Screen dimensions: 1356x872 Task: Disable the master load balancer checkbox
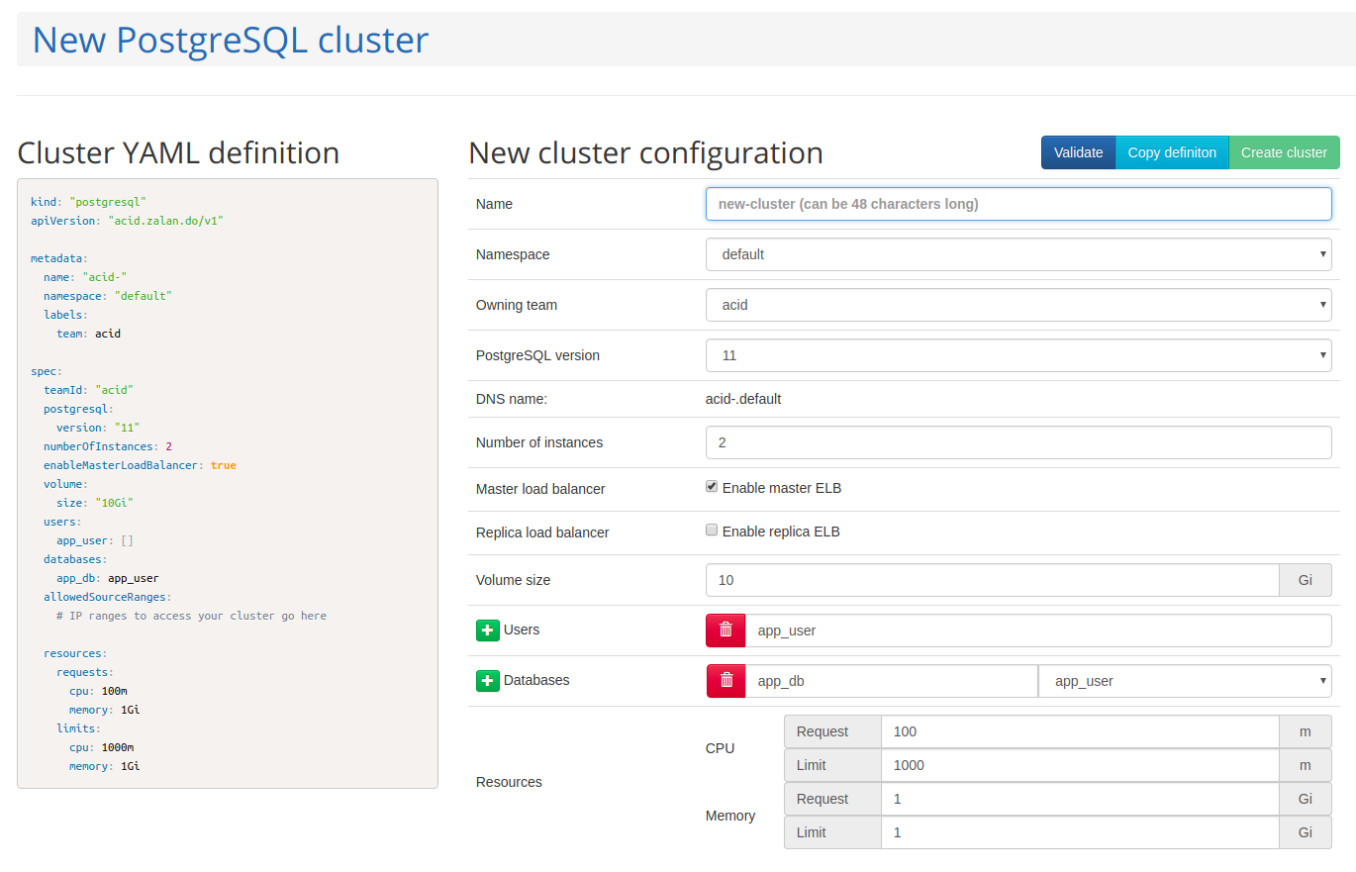click(x=711, y=485)
